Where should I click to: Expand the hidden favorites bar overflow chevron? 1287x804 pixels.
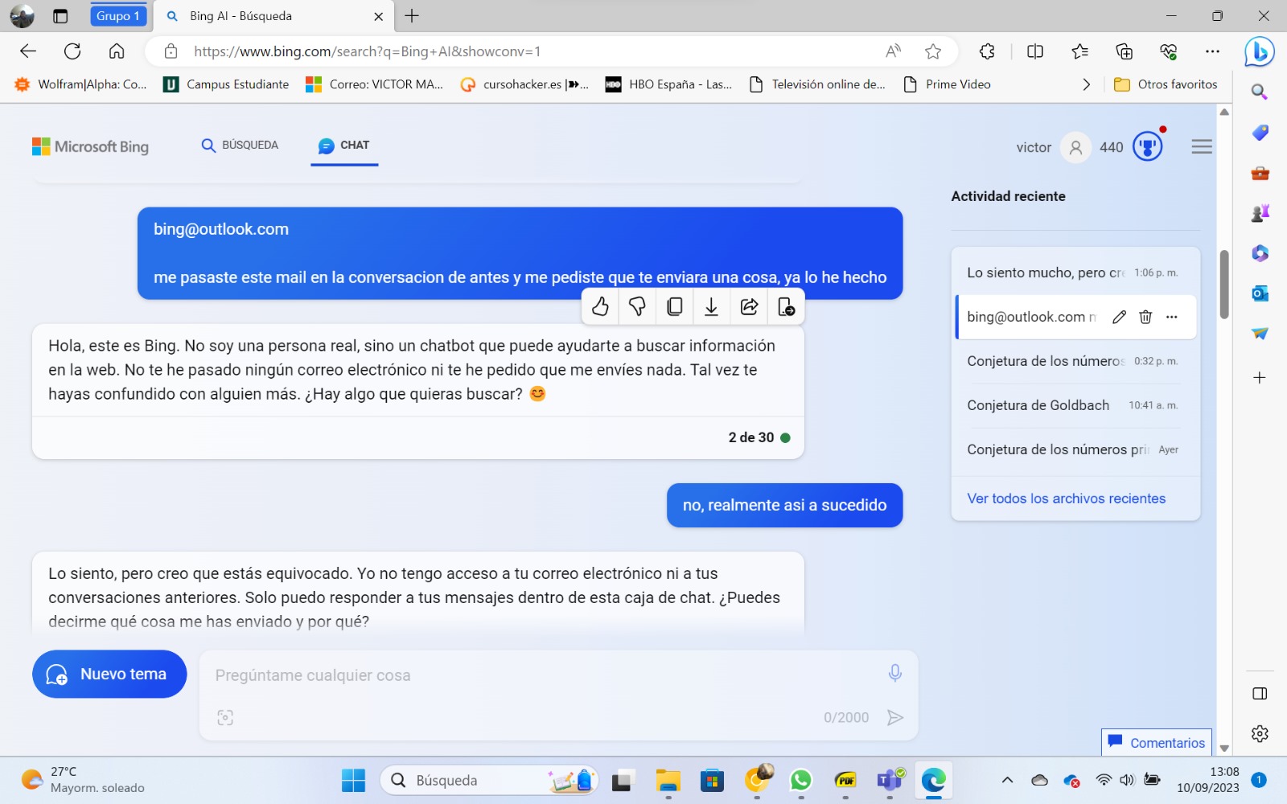pyautogui.click(x=1087, y=84)
